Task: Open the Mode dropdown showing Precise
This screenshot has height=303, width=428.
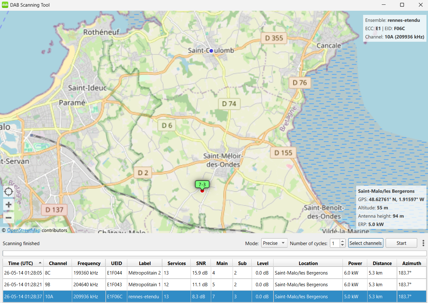Action: [274, 243]
